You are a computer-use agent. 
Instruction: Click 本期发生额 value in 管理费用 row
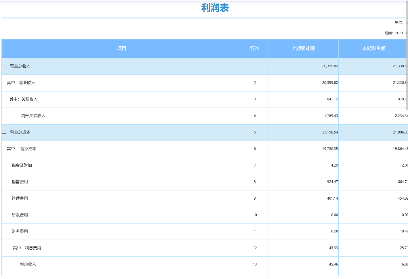[403, 198]
